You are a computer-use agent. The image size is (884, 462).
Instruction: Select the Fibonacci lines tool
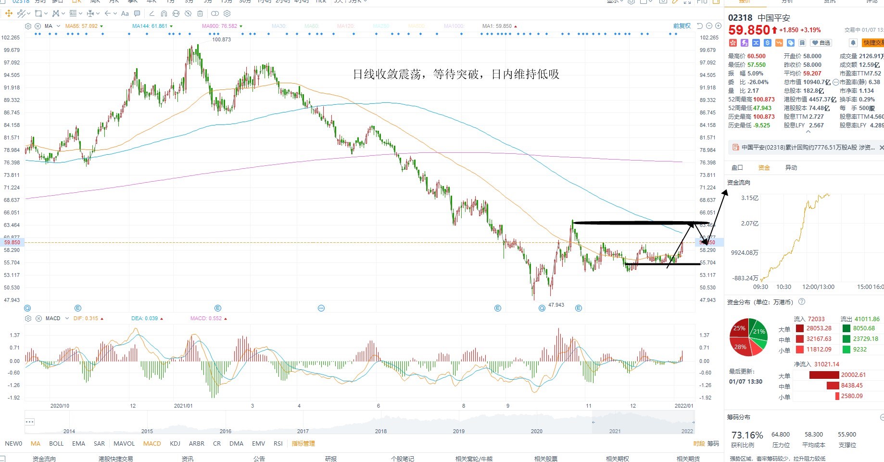(73, 13)
